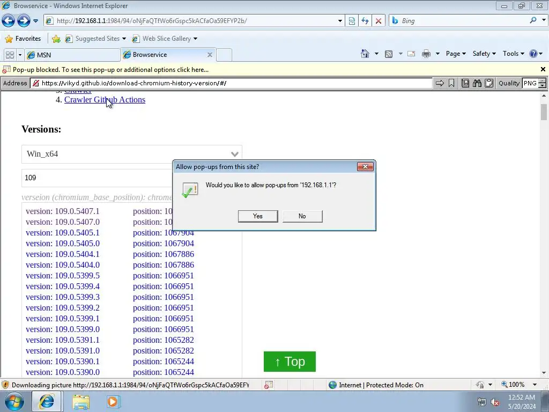Open the search provider dropdown arrow

pos(544,20)
